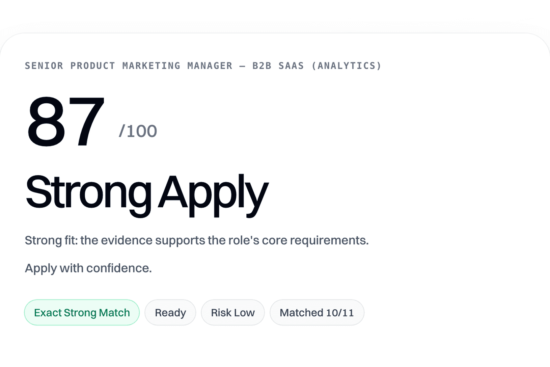Select the Ready status pill
Screen dimensions: 550x367
pos(170,313)
